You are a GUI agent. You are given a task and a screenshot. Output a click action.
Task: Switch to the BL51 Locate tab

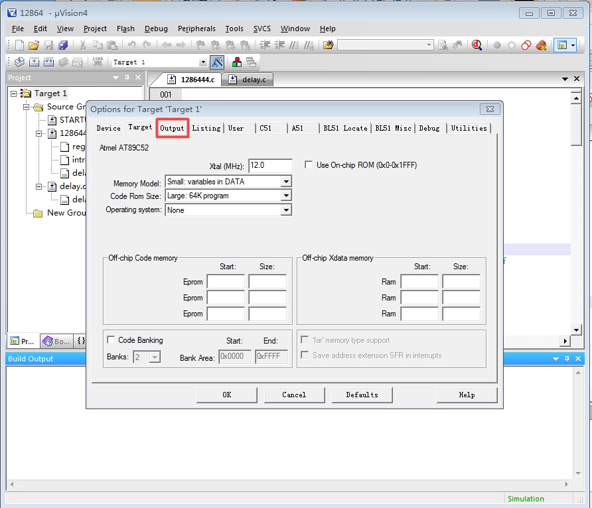[x=345, y=128]
